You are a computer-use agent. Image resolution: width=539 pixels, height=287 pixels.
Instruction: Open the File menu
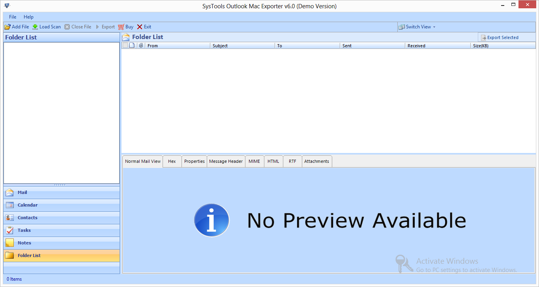[13, 17]
